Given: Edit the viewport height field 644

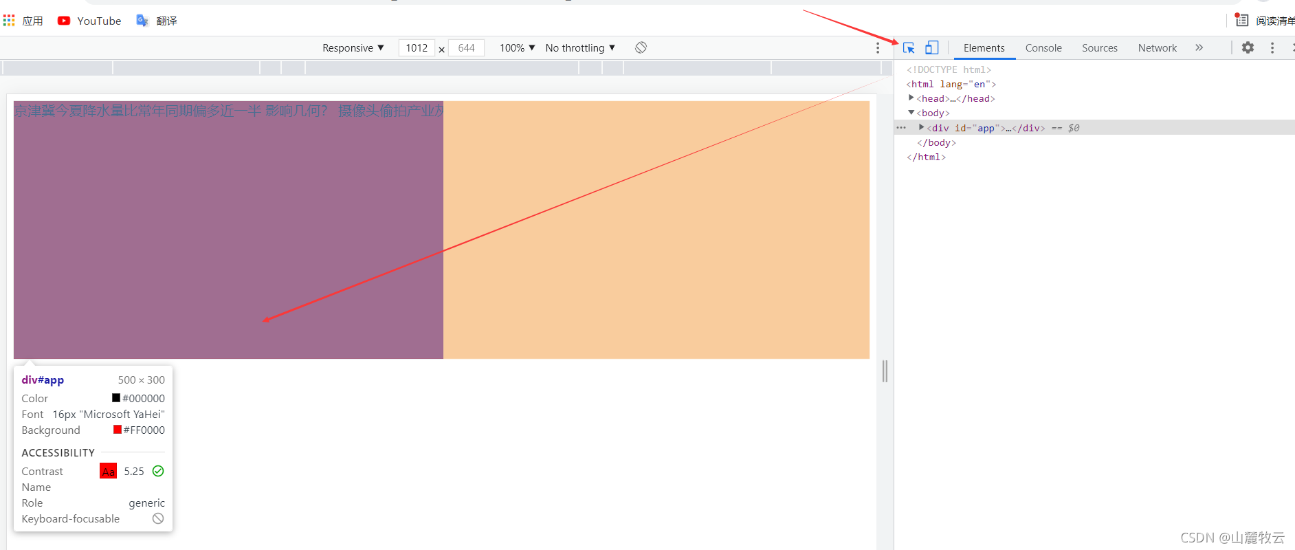Looking at the screenshot, I should tap(467, 47).
